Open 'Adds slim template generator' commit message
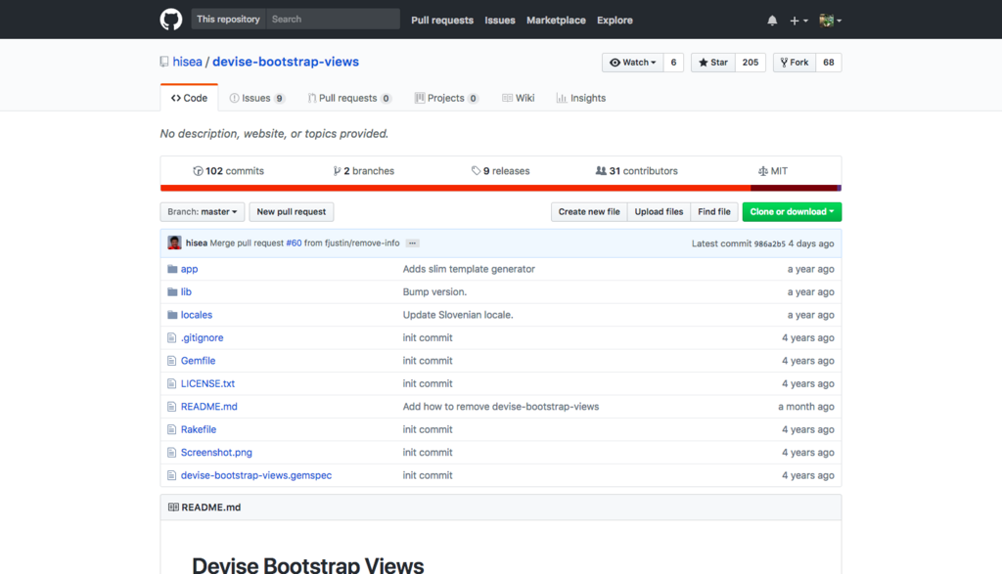Viewport: 1002px width, 574px height. pyautogui.click(x=469, y=269)
